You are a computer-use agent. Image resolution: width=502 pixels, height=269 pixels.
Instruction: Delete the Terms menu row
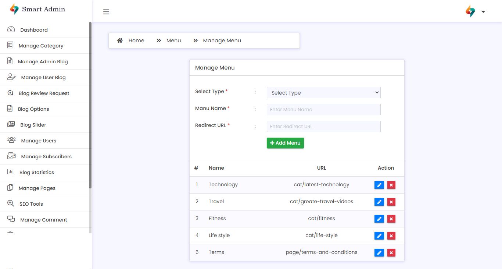point(391,252)
